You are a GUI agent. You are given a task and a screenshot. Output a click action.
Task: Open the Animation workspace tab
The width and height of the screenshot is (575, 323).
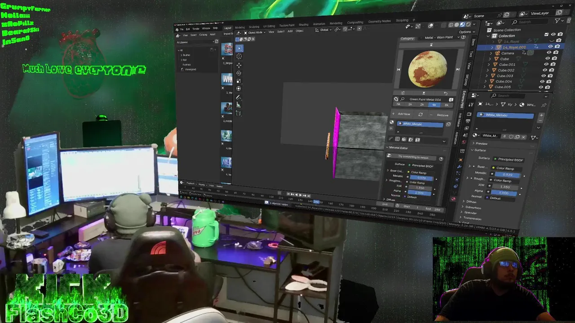319,24
